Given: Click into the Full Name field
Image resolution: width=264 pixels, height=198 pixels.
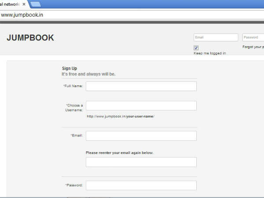Looking at the screenshot, I should coord(141,86).
